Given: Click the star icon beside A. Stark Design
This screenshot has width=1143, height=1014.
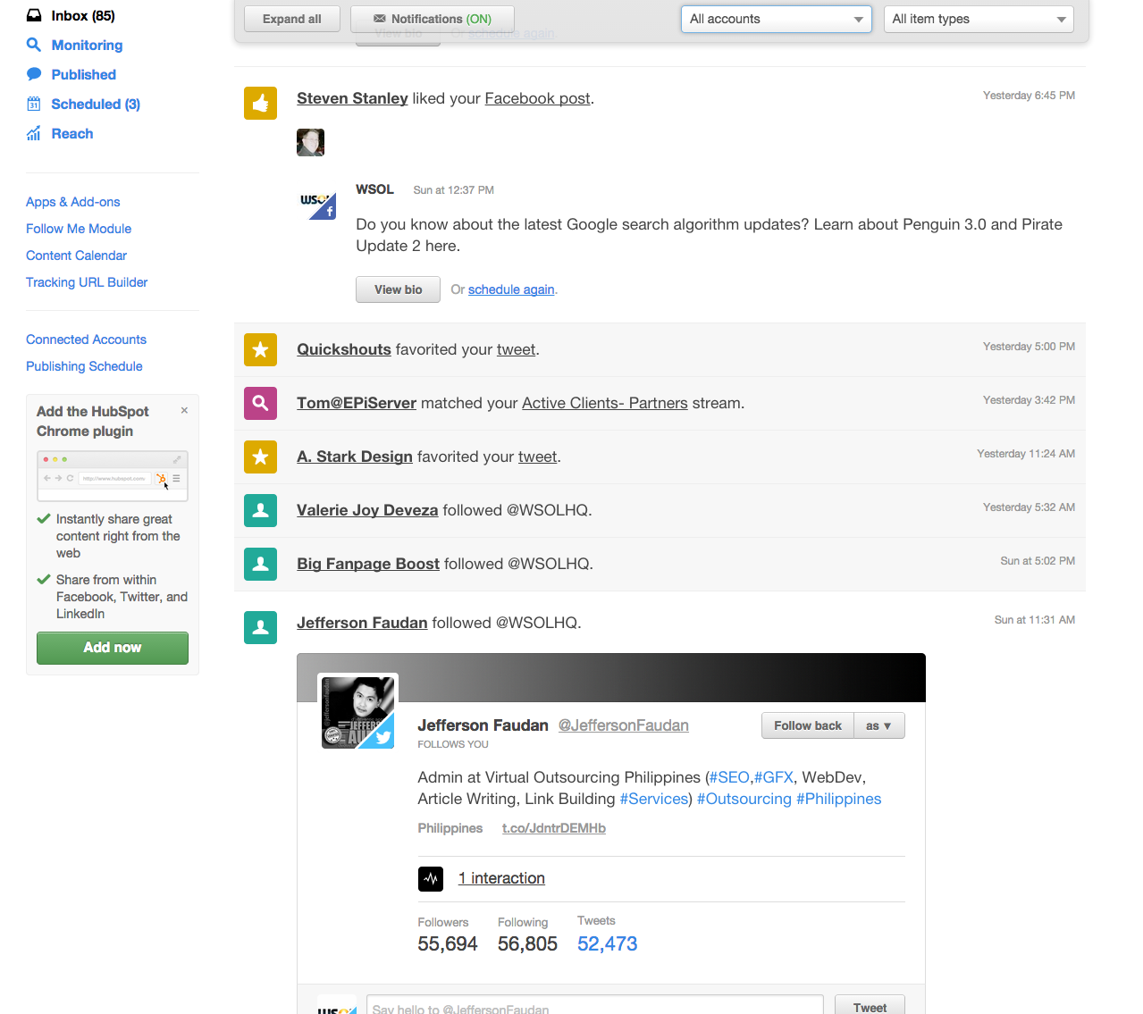Looking at the screenshot, I should [260, 457].
